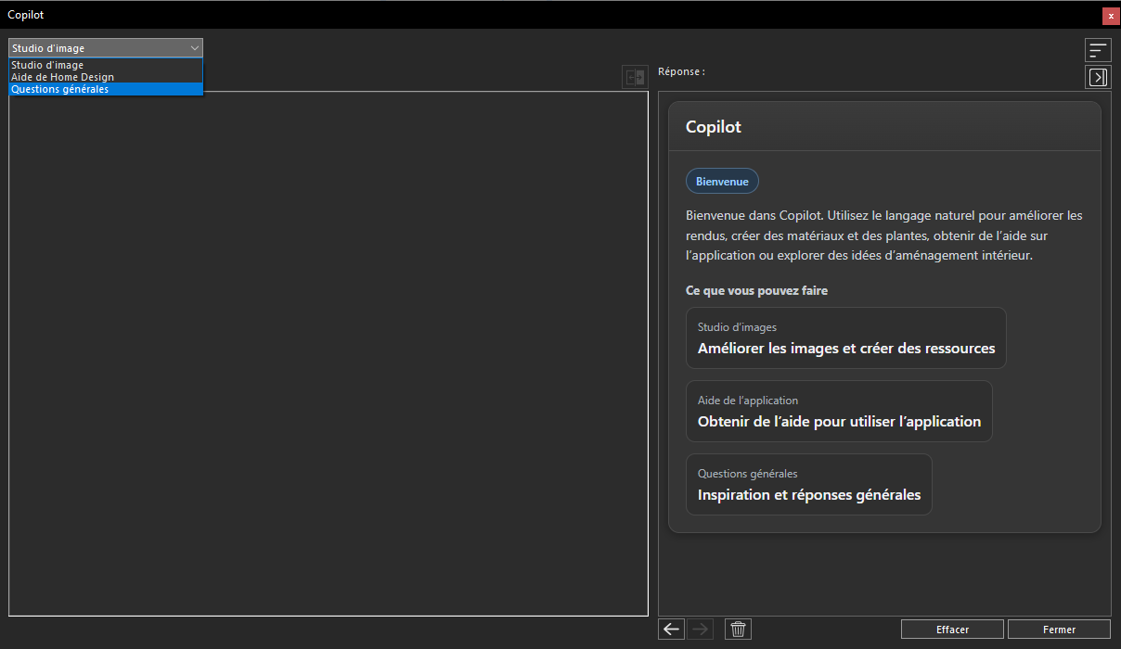Viewport: 1121px width, 649px height.
Task: Click the Copilot heading in response panel
Action: point(714,127)
